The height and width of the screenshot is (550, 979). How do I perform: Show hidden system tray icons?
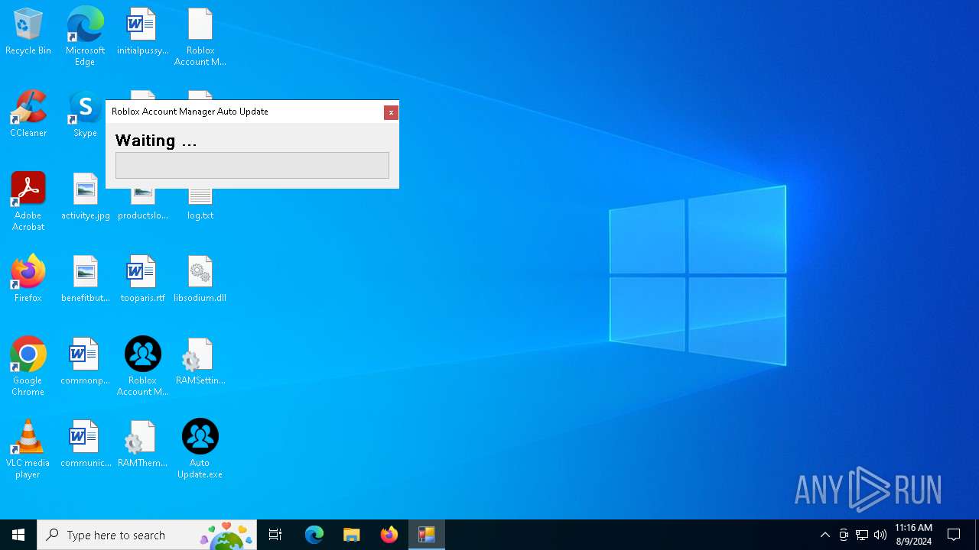[825, 535]
